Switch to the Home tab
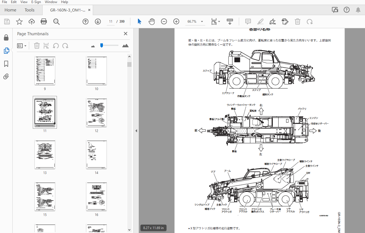 (10, 10)
